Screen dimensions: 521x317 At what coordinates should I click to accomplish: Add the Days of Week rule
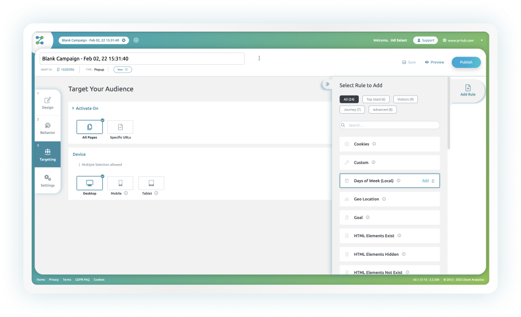(425, 181)
